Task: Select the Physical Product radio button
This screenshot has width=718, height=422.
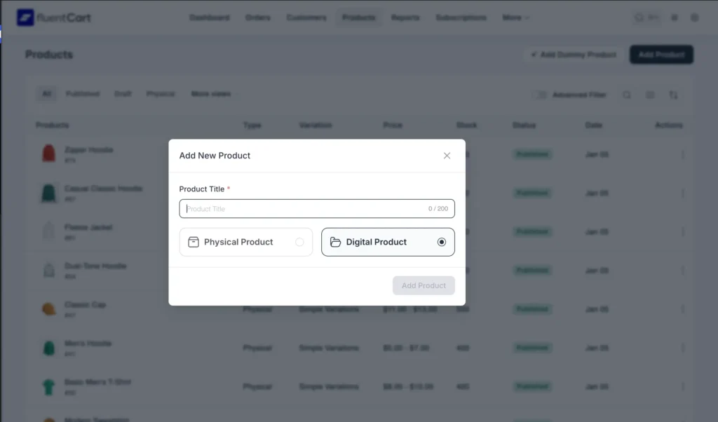Action: [x=299, y=242]
